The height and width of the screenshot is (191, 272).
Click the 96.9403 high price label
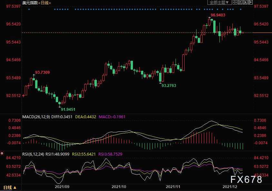[218, 15]
